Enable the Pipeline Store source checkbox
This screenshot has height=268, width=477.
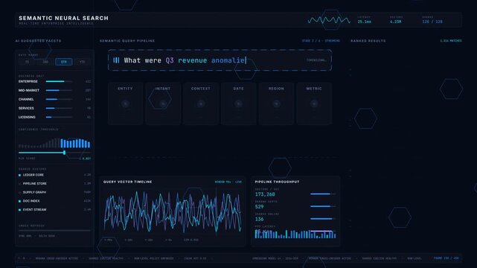point(20,184)
